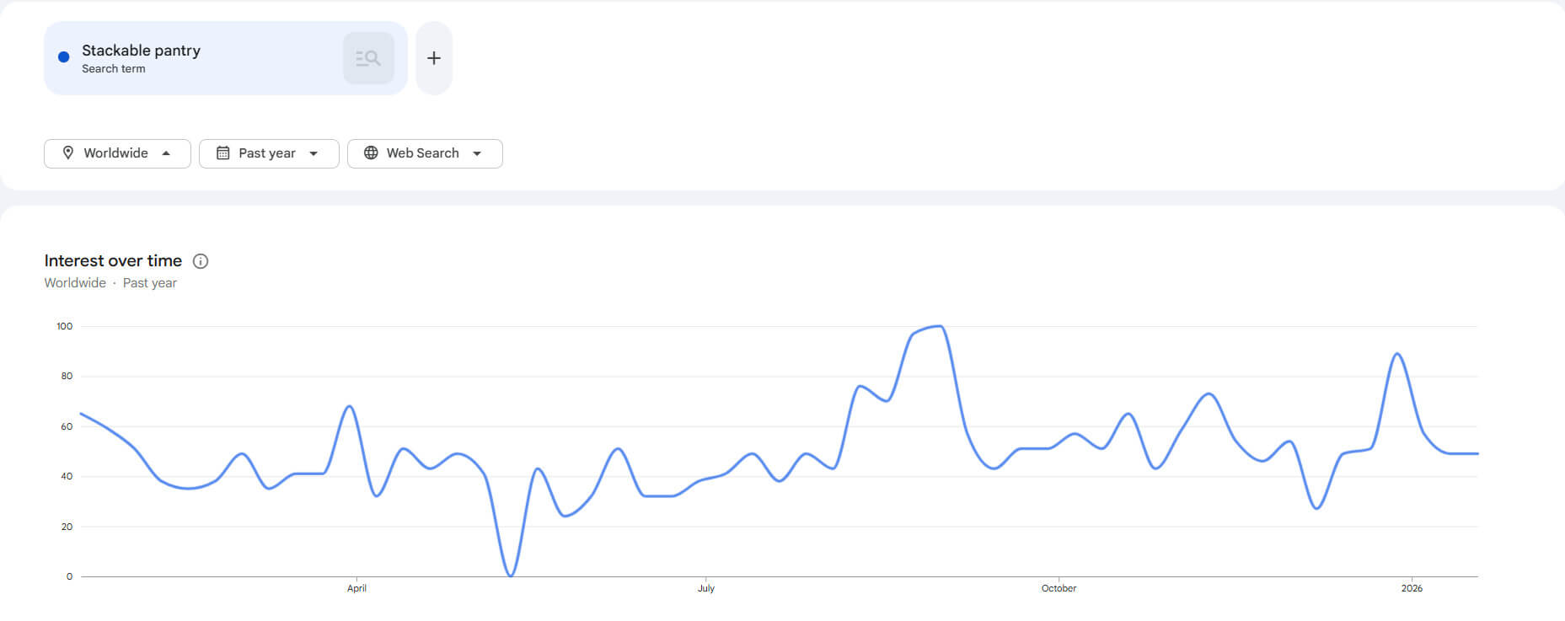Click the July marker on the time axis
1565x621 pixels.
706,588
